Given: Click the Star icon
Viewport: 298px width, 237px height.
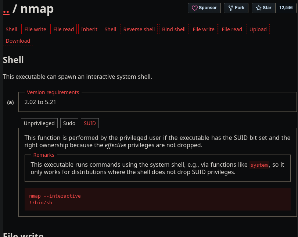Looking at the screenshot, I should (259, 8).
